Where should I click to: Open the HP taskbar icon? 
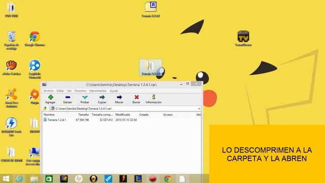79,178
